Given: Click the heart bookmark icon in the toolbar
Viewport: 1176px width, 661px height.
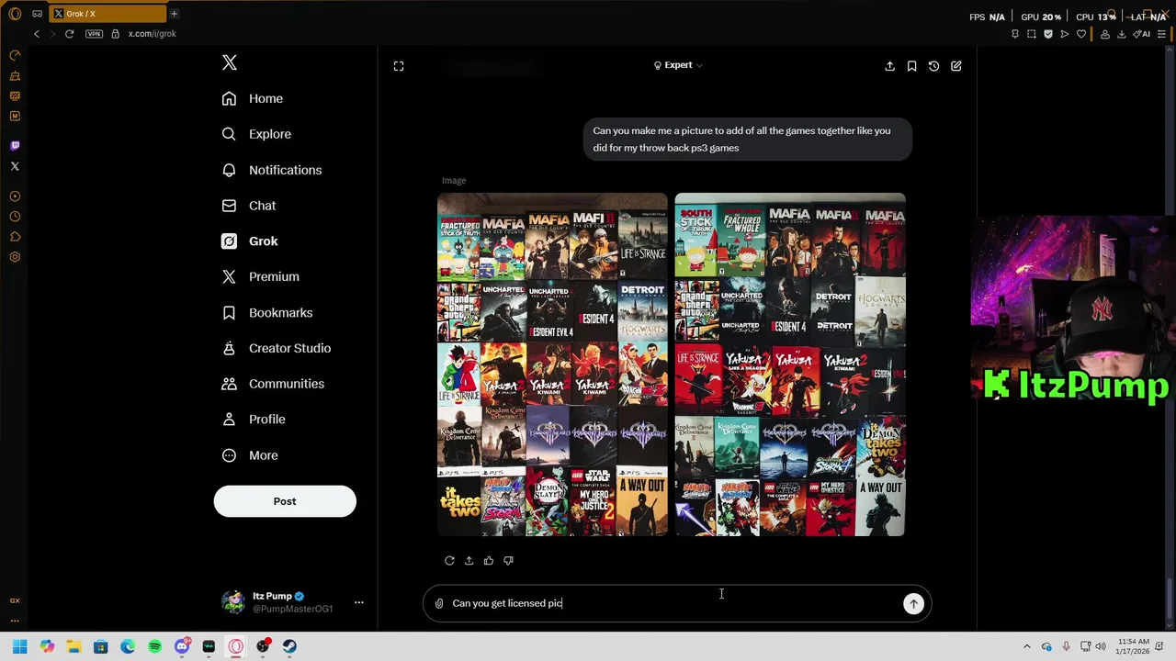Looking at the screenshot, I should coord(1081,34).
